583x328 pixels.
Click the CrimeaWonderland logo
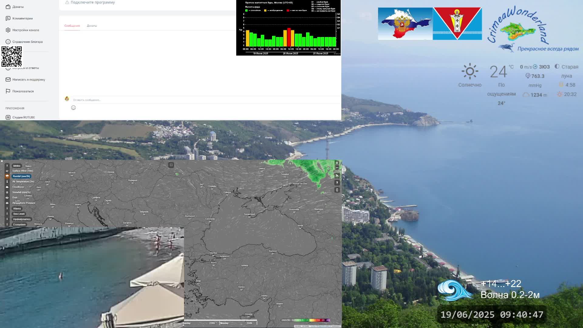[x=533, y=29]
